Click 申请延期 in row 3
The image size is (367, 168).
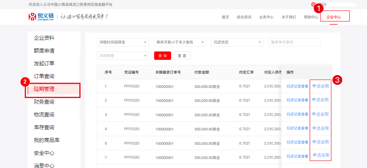coord(321,114)
